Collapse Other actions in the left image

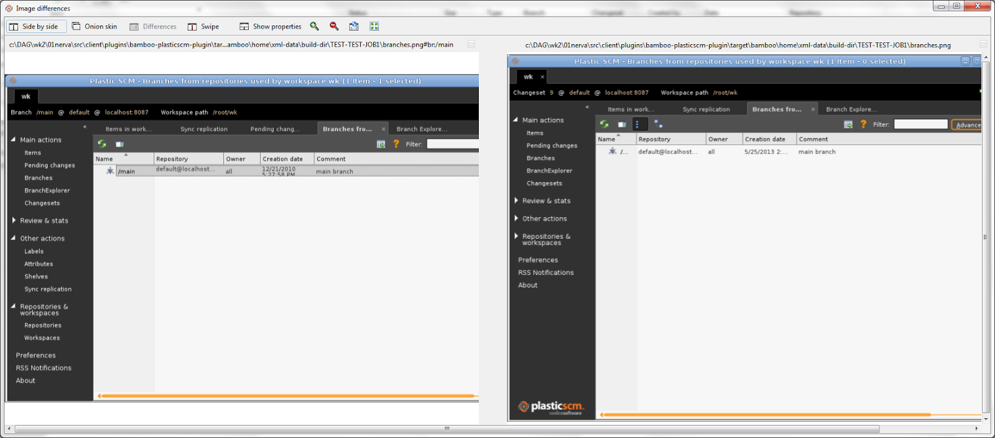click(x=13, y=238)
